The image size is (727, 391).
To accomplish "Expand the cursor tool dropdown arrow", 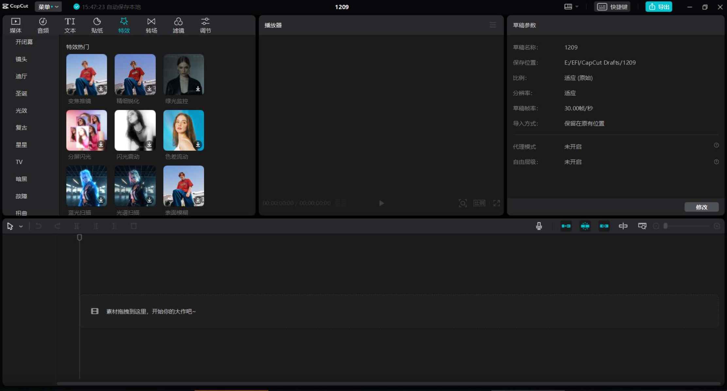I will pos(21,226).
